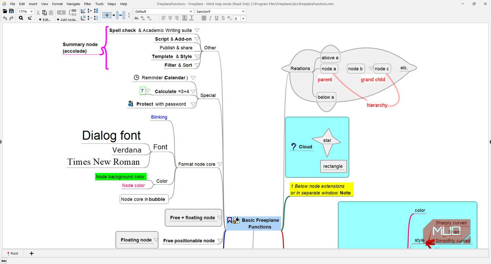Viewport: 491px width, 264px height.
Task: Select the Floating node box
Action: click(x=137, y=240)
